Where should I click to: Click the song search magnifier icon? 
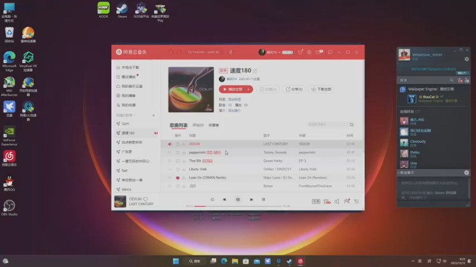[x=352, y=125]
